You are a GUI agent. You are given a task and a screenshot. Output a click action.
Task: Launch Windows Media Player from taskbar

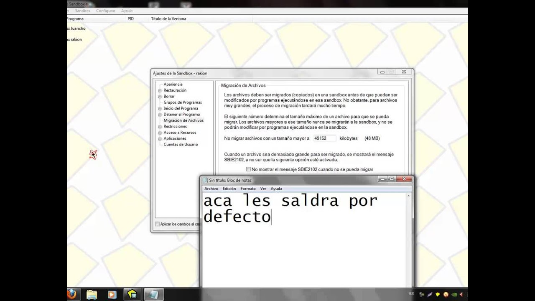112,294
